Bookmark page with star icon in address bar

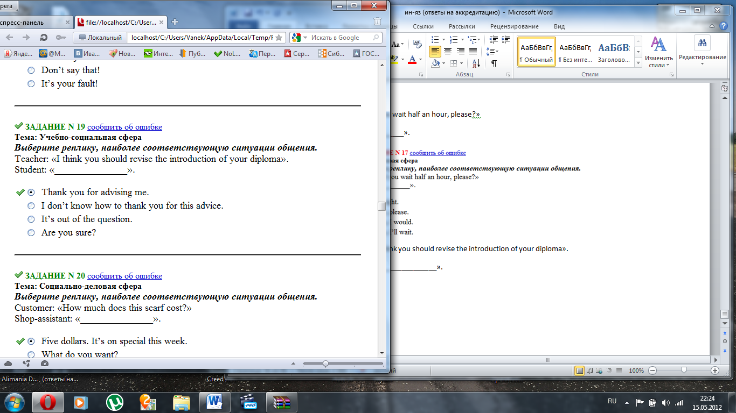[x=279, y=38]
